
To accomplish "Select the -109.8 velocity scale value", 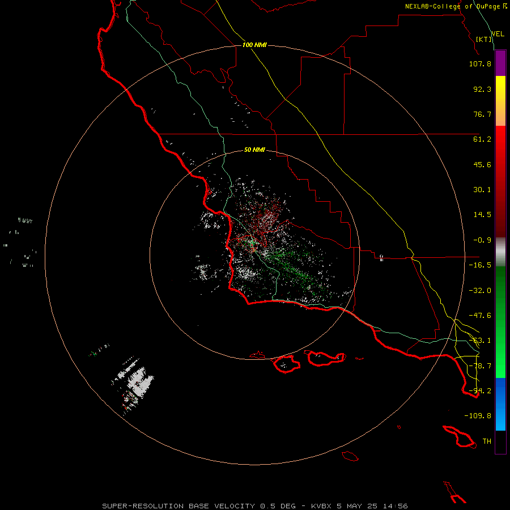I will coord(478,416).
